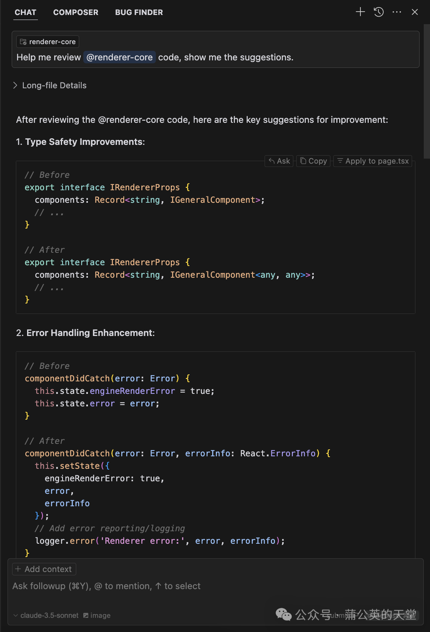The image size is (430, 632).
Task: Start a new chat with plus icon
Action: 360,12
